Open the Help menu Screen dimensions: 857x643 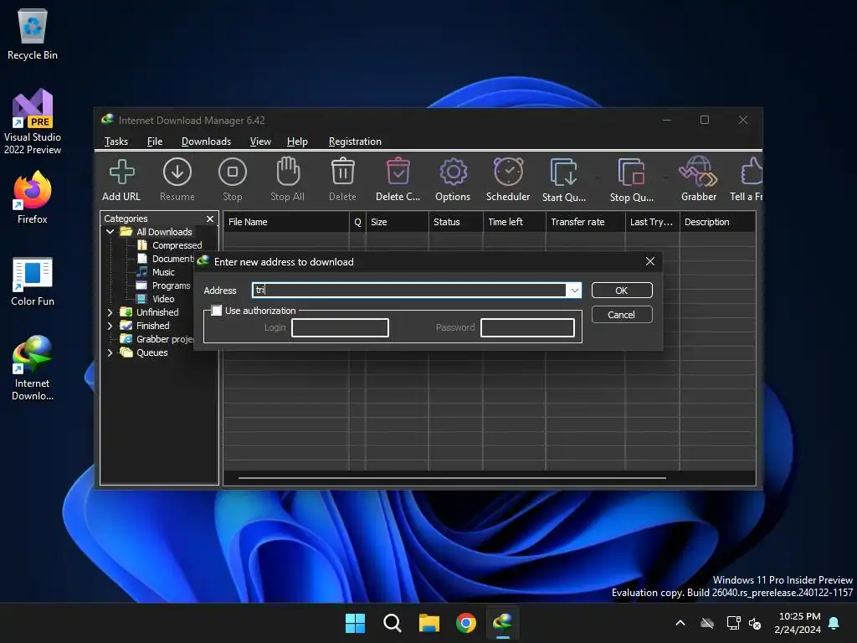pyautogui.click(x=297, y=141)
